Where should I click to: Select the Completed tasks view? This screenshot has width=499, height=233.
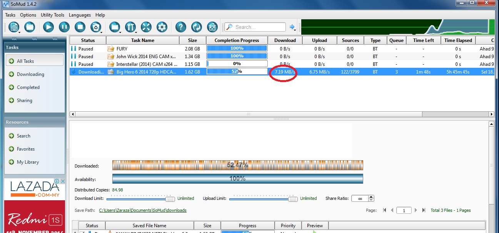28,87
